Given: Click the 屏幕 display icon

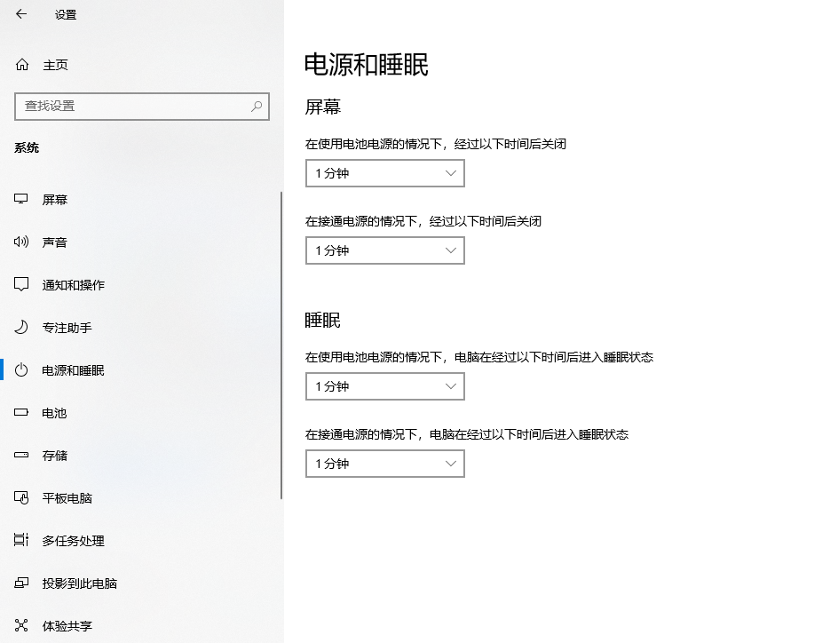Looking at the screenshot, I should 20,199.
